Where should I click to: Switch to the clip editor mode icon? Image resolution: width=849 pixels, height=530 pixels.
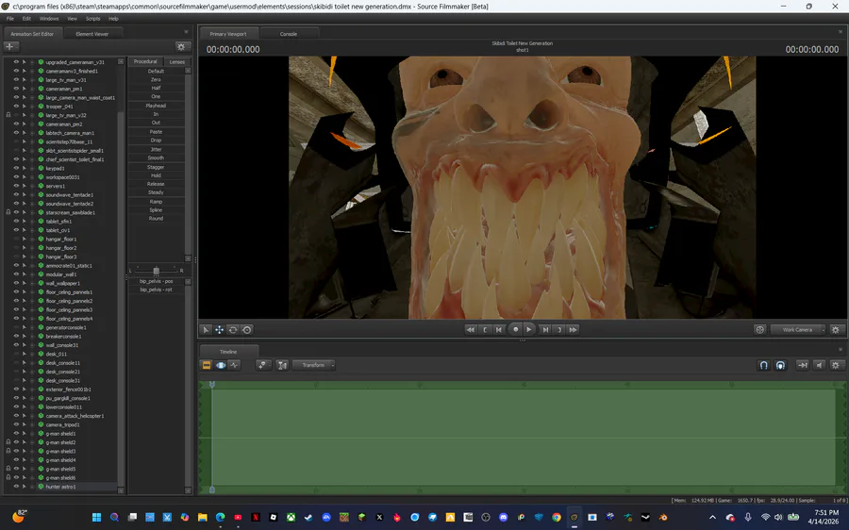207,365
